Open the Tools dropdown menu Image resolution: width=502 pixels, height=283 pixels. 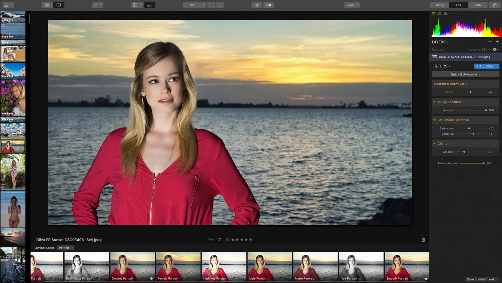click(352, 5)
